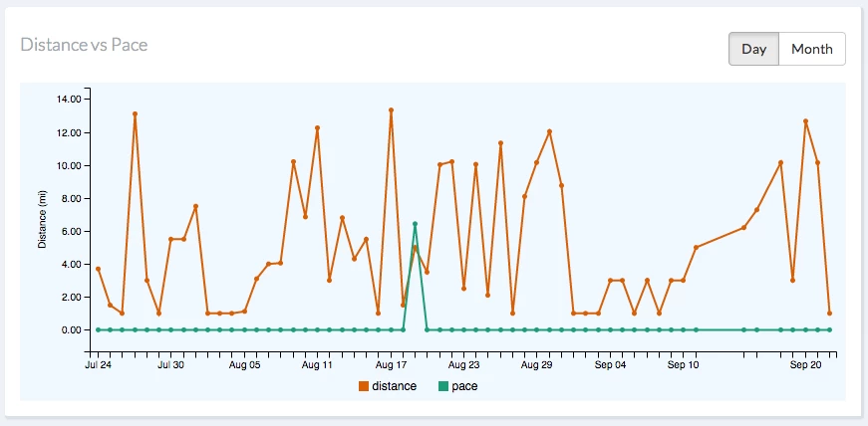Click the Sep 10 axis label

pyautogui.click(x=684, y=365)
